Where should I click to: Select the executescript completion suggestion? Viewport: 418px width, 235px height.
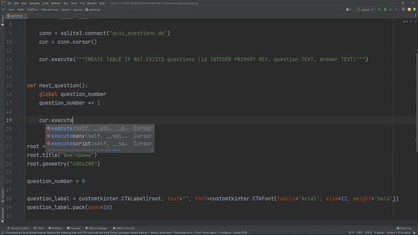[100, 144]
